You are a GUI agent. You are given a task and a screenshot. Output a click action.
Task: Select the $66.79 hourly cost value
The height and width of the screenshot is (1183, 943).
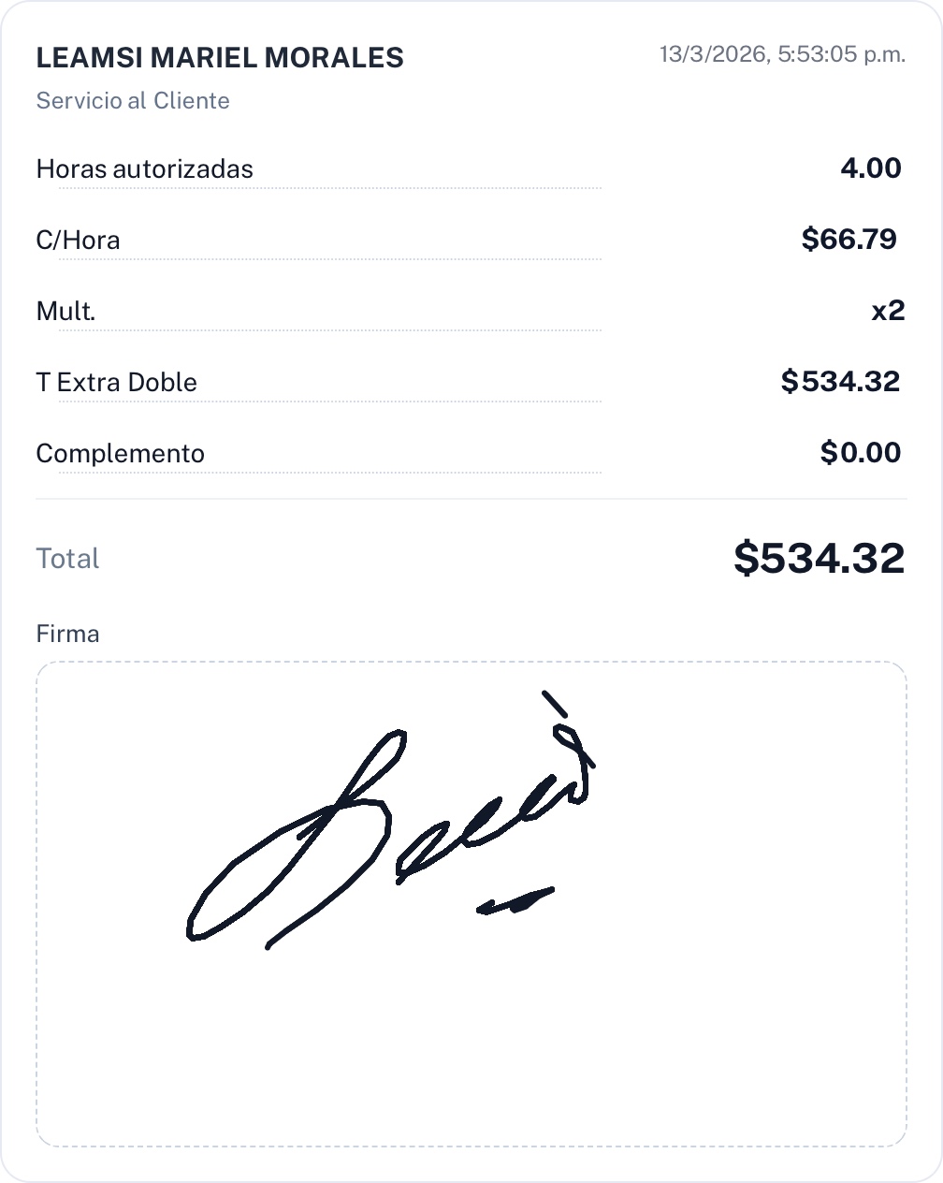[849, 240]
